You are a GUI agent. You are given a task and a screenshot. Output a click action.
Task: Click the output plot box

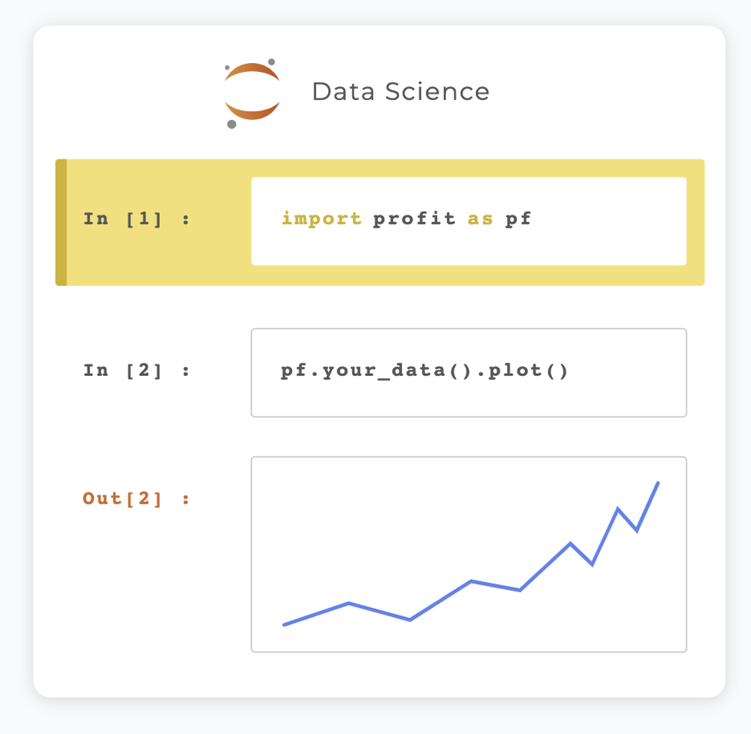coord(469,554)
